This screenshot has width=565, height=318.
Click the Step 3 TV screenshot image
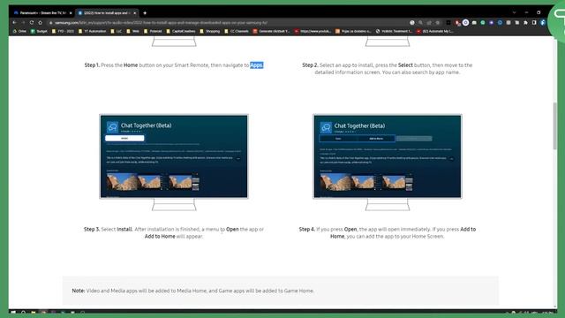click(x=174, y=156)
